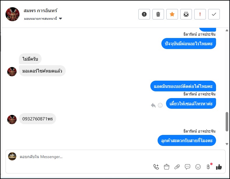Screen dimensions: 230x179
Task: Mark conversation as unread envelope icon
Action: (186, 14)
